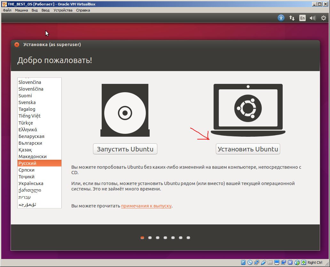Viewport: 330px width, 267px height.
Task: Open the sound volume indicator
Action: tap(313, 18)
